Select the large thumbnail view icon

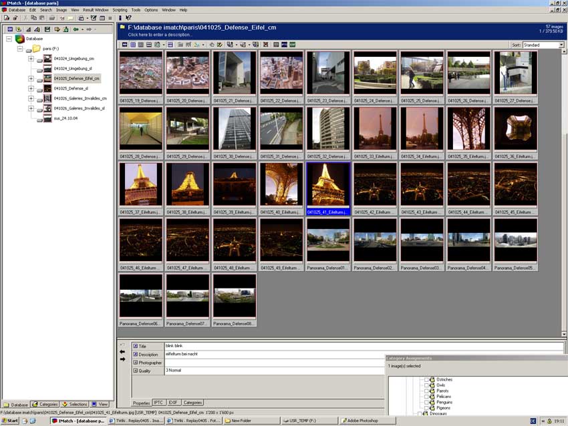pos(133,45)
